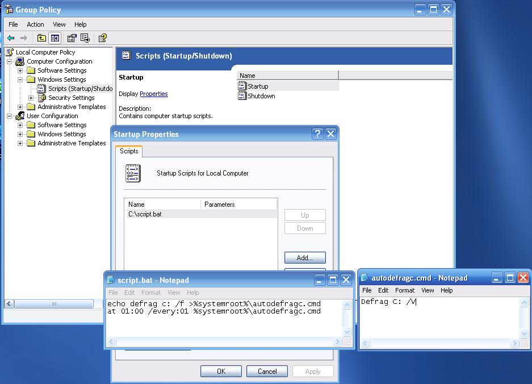This screenshot has height=384, width=532.
Task: Open the View menu in script.bat Notepad
Action: pyautogui.click(x=174, y=293)
